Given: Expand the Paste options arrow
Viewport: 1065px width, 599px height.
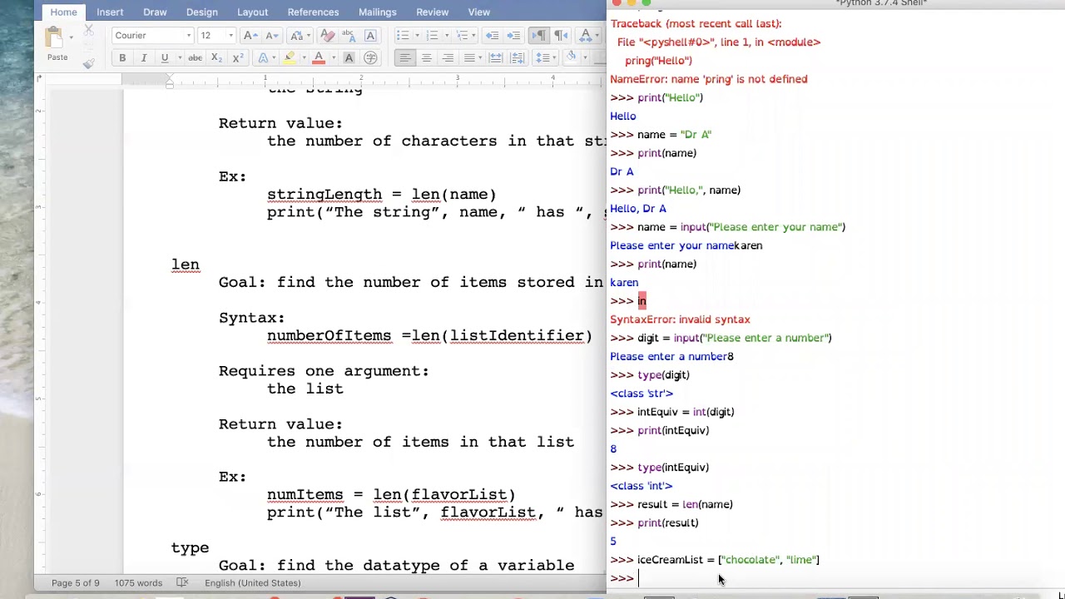Looking at the screenshot, I should [71, 37].
